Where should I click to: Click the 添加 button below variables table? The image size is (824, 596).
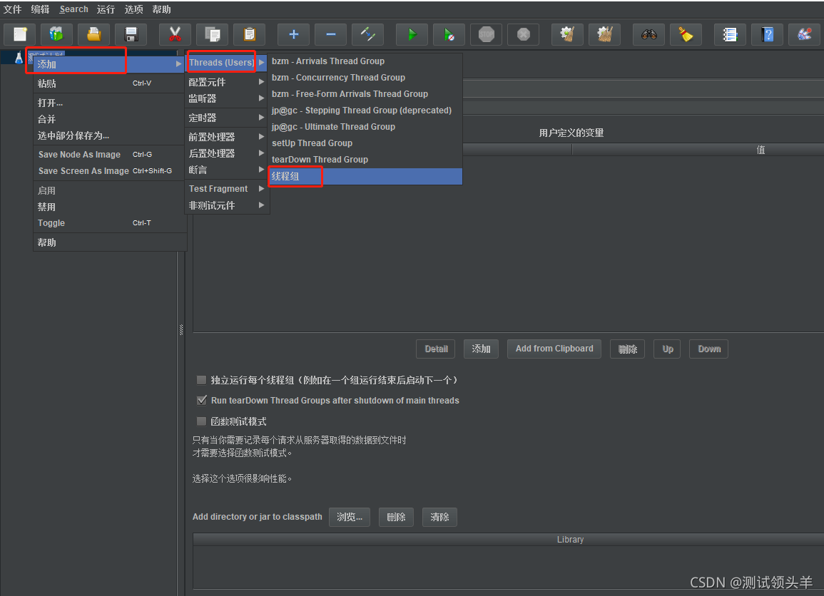click(481, 349)
